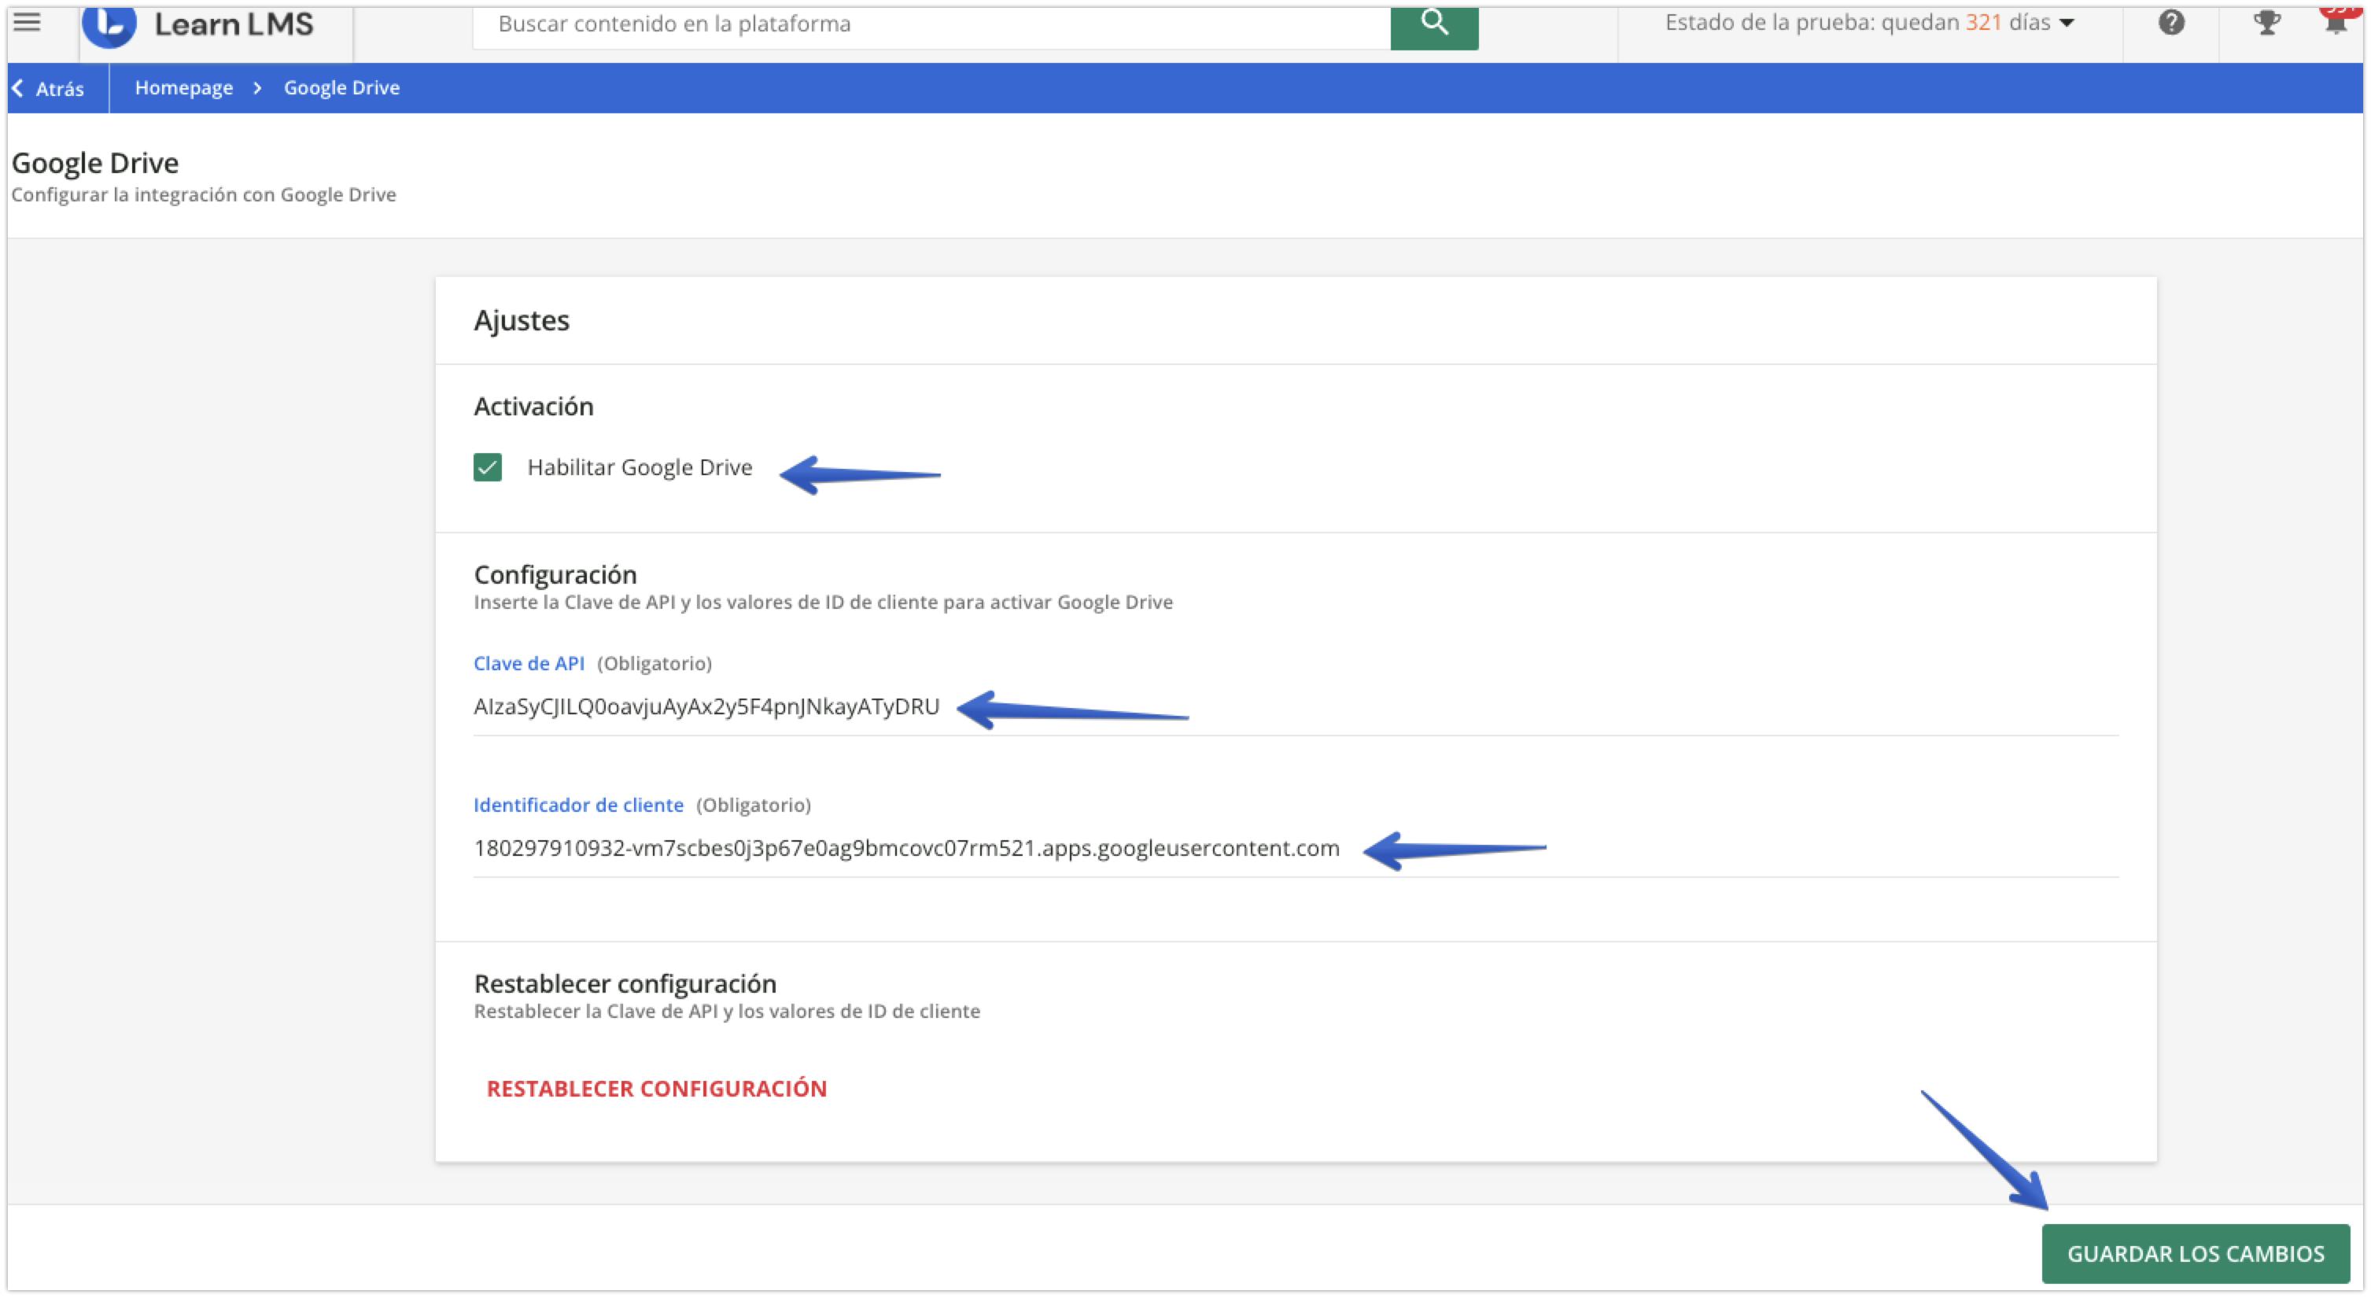Click the Identificador de cliente link
2371x1298 pixels.
click(578, 805)
